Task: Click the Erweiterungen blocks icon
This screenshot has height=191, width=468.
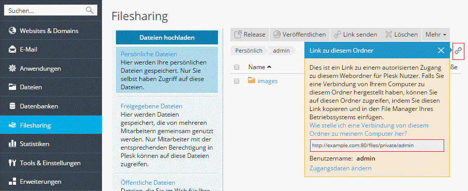Action: point(12,182)
